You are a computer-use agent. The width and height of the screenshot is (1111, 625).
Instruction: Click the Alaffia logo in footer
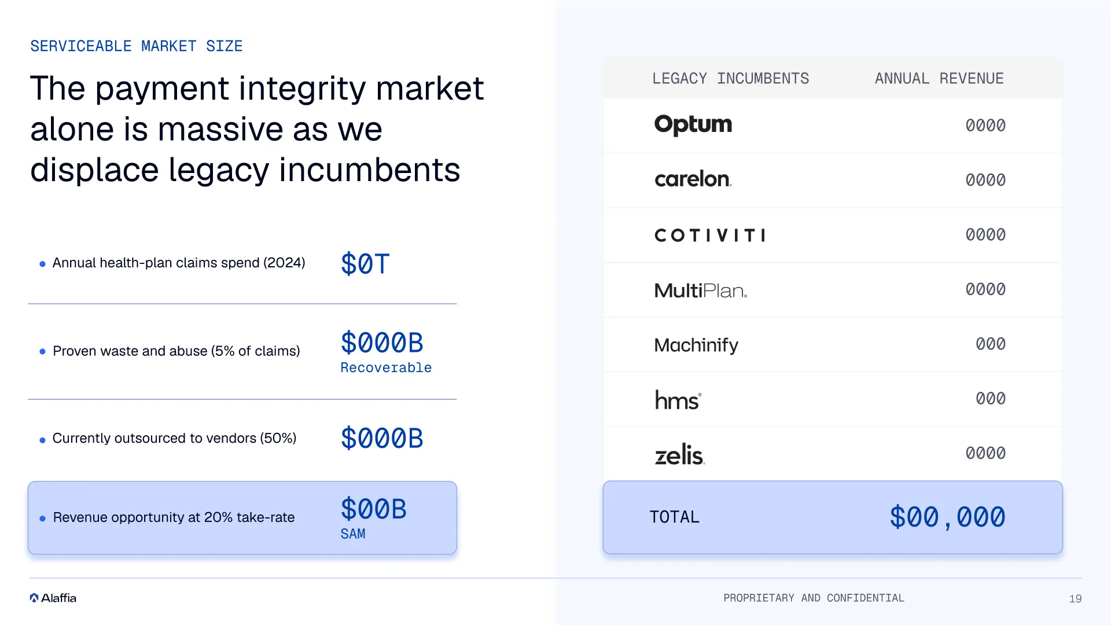click(53, 598)
